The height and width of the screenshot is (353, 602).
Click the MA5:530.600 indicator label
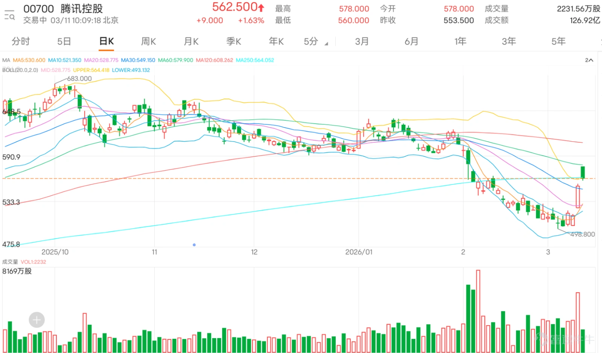(x=29, y=60)
